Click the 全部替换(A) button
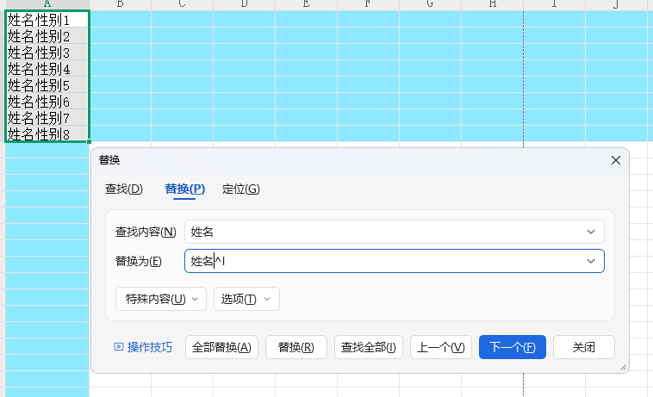The height and width of the screenshot is (397, 653). [221, 347]
